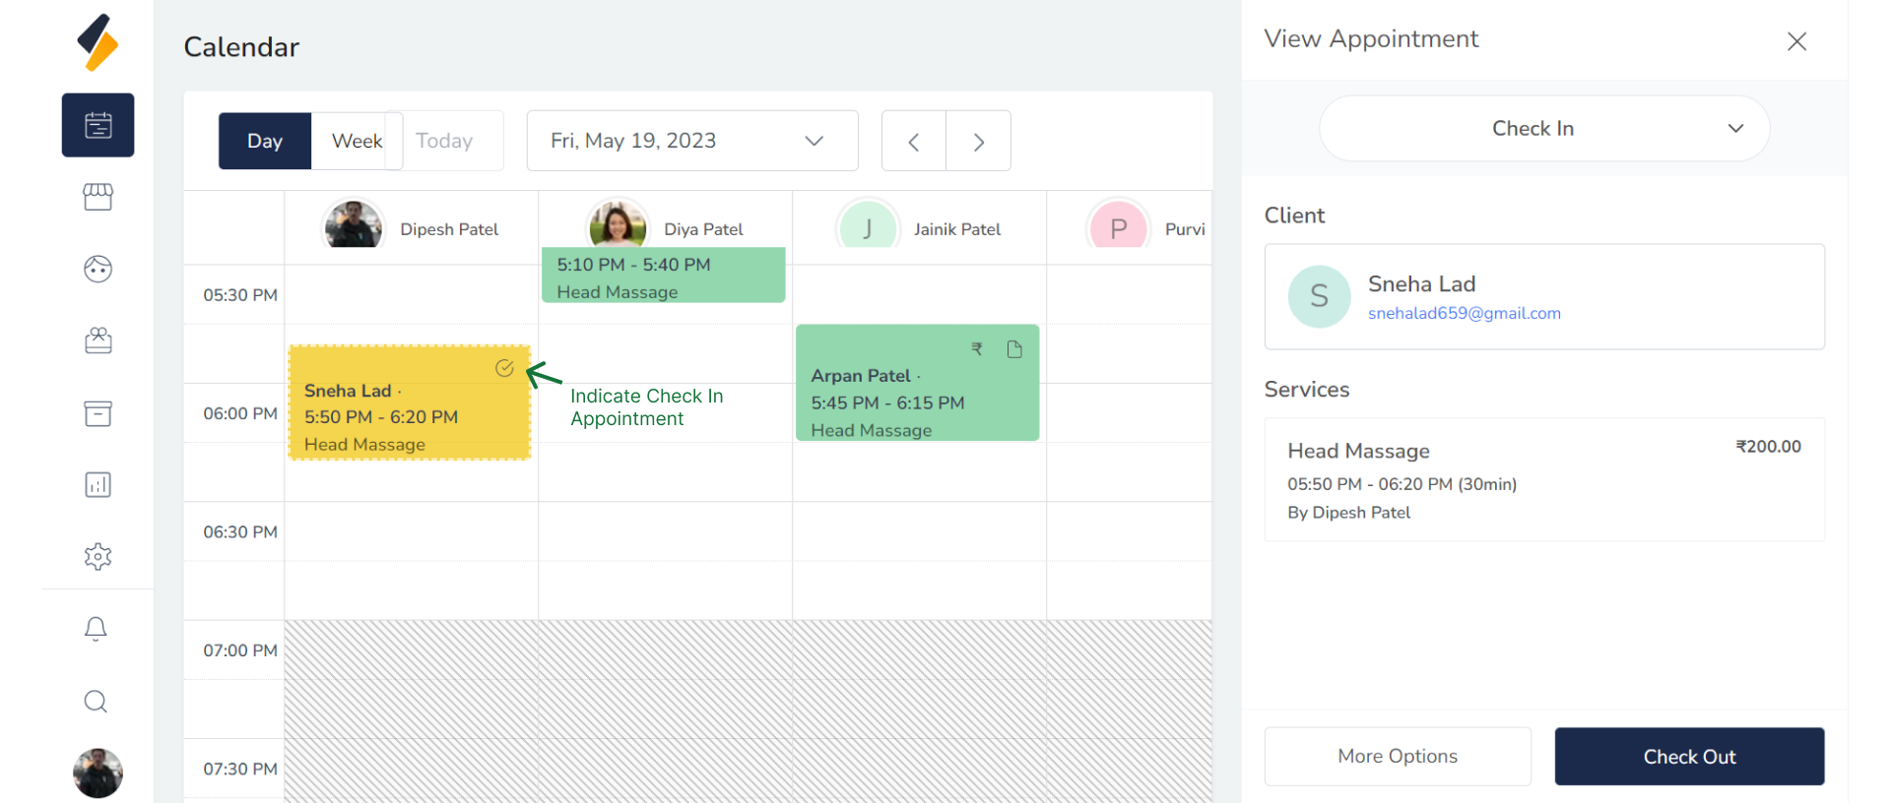Select the Day view tab
This screenshot has width=1891, height=803.
click(264, 141)
